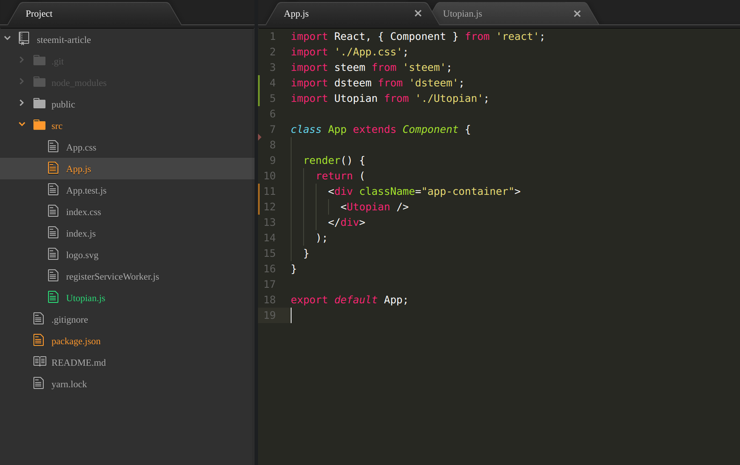Select the Project panel tab
This screenshot has height=465, width=740.
coord(39,13)
